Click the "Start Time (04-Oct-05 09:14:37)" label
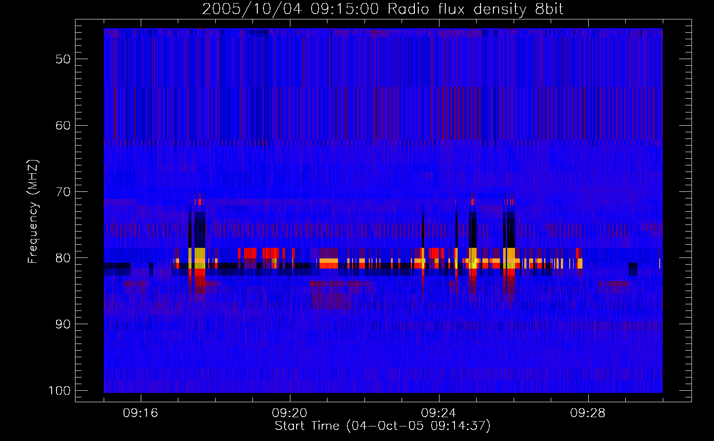Image resolution: width=714 pixels, height=441 pixels. point(383,426)
